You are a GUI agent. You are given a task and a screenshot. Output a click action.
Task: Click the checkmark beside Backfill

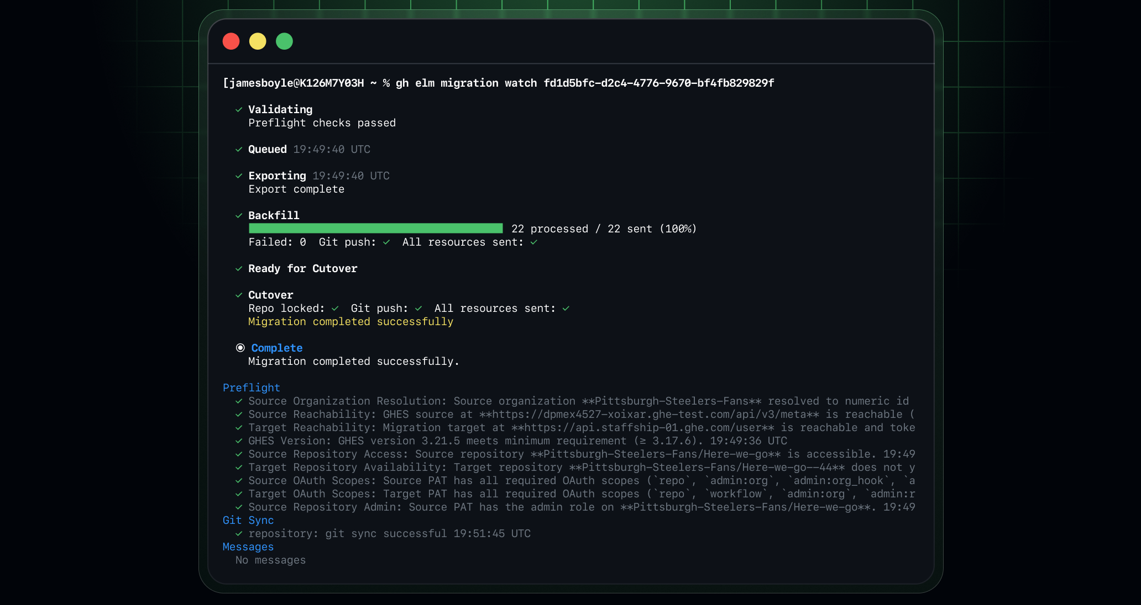click(x=239, y=216)
